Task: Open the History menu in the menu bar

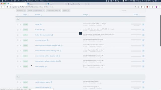Action: pos(24,1)
